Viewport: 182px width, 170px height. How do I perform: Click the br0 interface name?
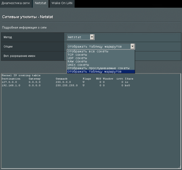point(127,85)
